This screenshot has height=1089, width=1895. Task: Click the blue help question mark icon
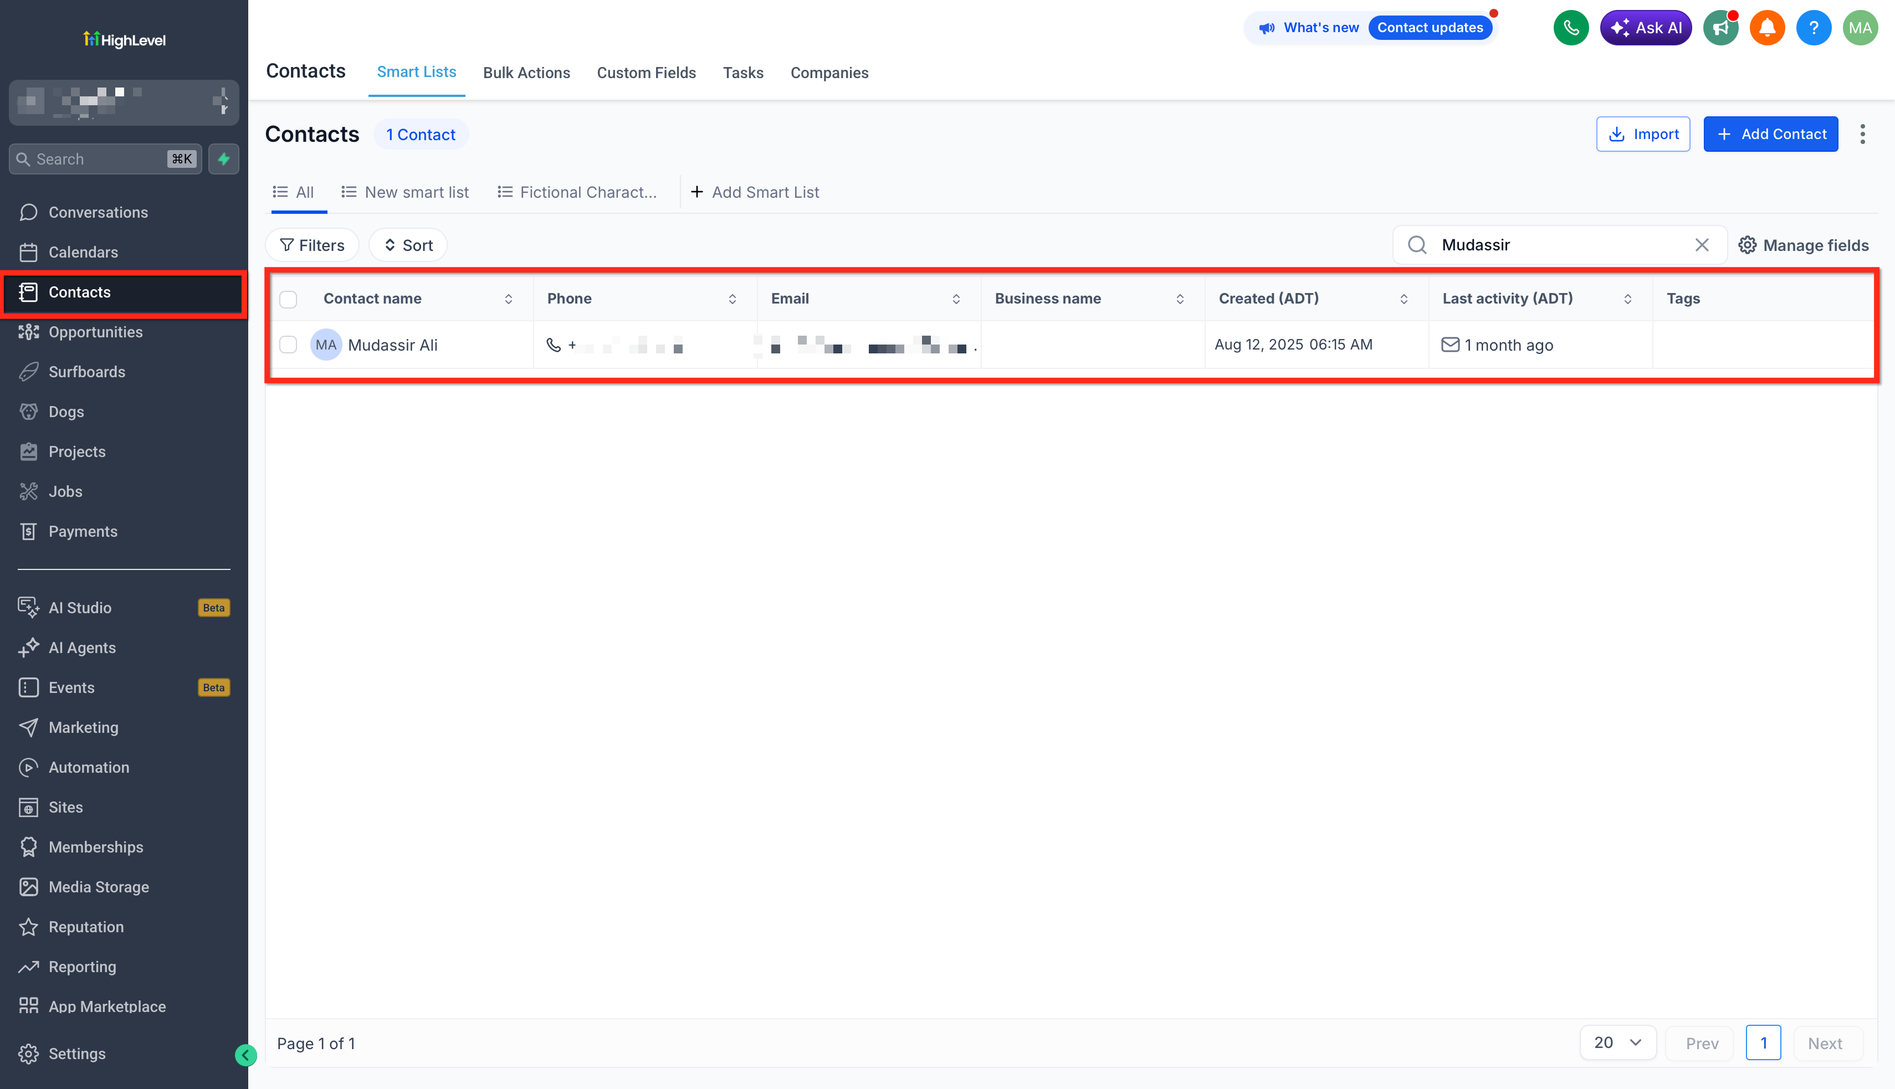point(1814,28)
